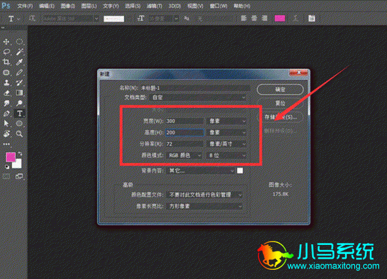387x279 pixels.
Task: Swap foreground and background colors
Action: [20, 154]
